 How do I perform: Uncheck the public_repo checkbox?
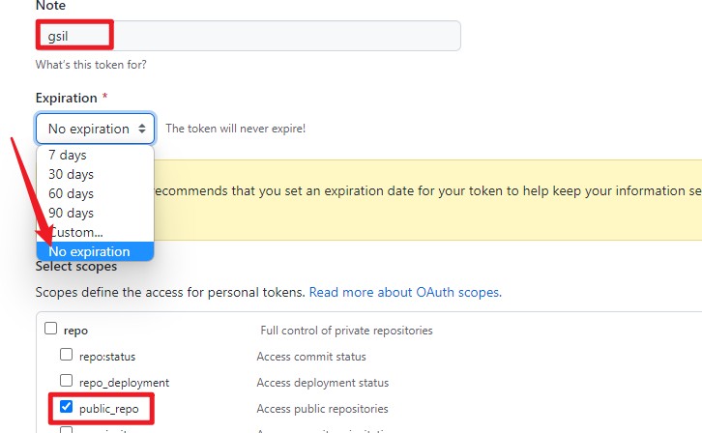[x=67, y=407]
